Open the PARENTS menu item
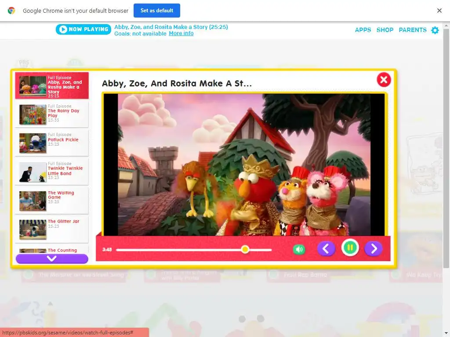 pyautogui.click(x=412, y=30)
